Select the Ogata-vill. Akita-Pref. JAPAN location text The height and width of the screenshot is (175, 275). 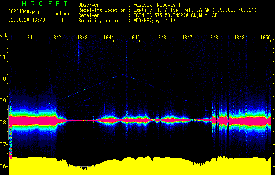195,10
